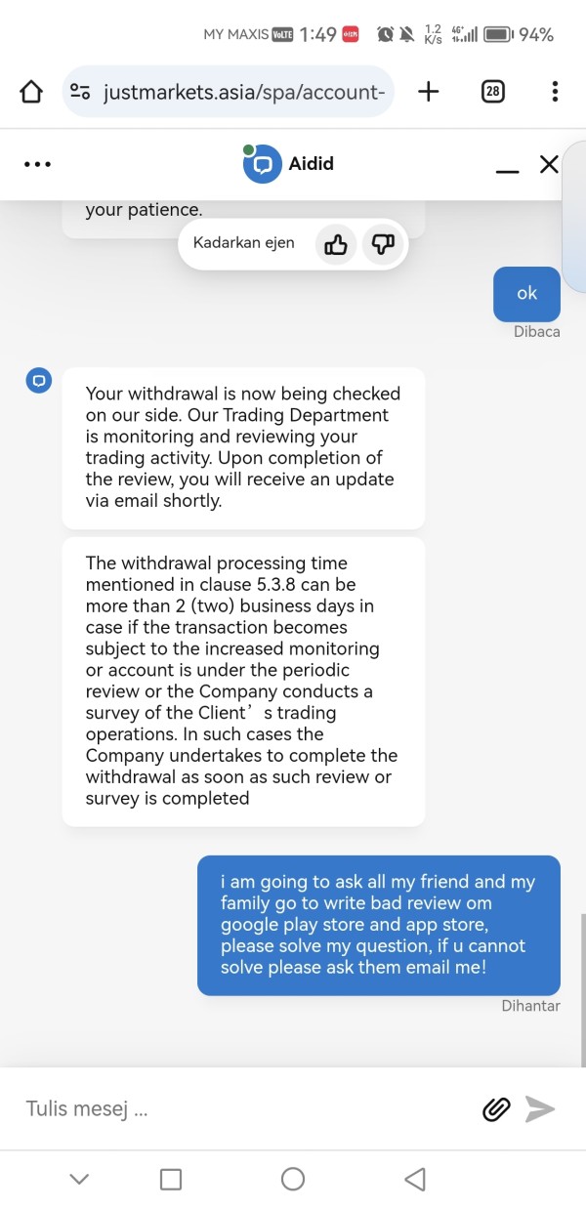This screenshot has width=586, height=1209.
Task: Rate the agent with thumbs up
Action: click(336, 244)
